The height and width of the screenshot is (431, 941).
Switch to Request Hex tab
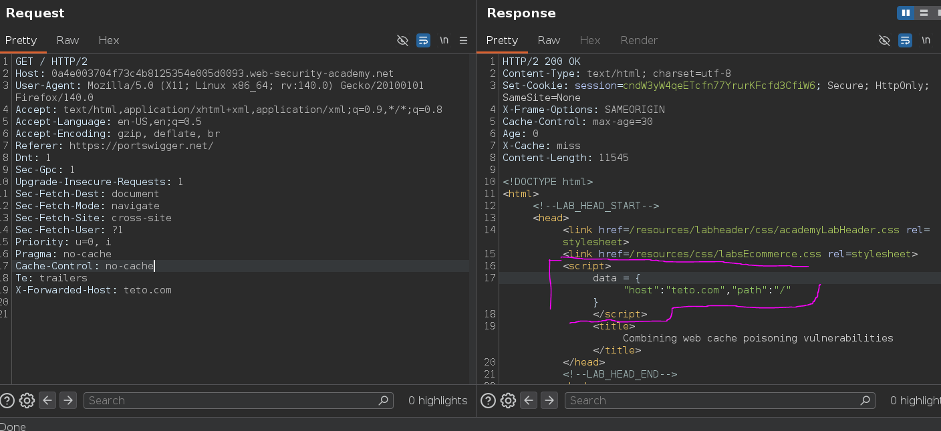coord(109,40)
